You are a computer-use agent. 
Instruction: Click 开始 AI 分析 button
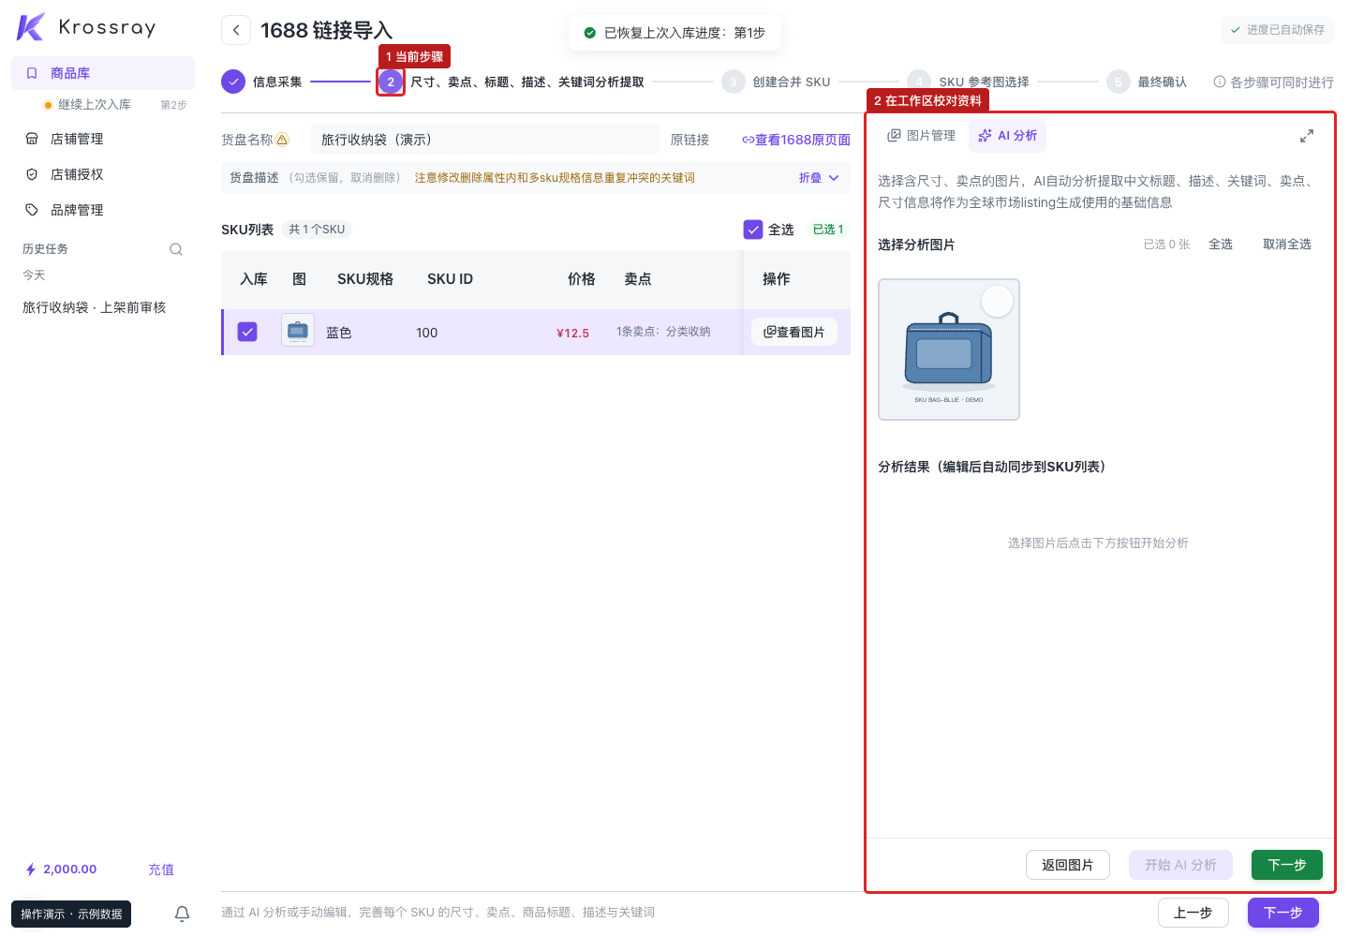click(x=1180, y=865)
